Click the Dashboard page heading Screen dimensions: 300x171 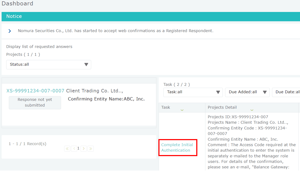17,3
